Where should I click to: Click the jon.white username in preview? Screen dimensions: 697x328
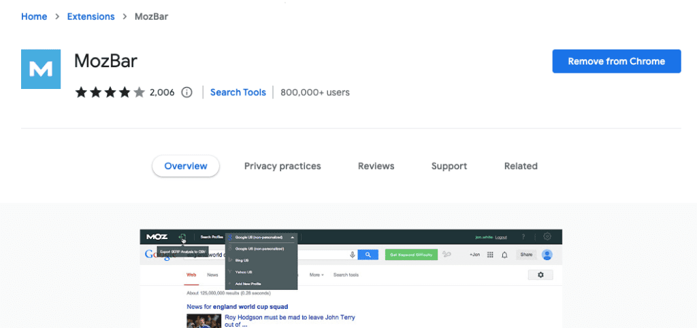[484, 237]
